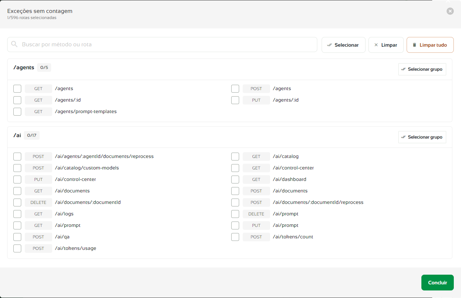Select the PUT /ai/prompt checkbox
This screenshot has height=298, width=461.
pos(235,225)
